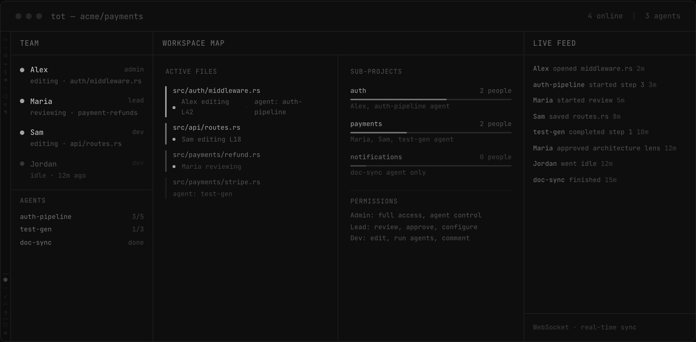696x342 pixels.
Task: Open the PERMISSIONS section heading
Action: pos(374,201)
